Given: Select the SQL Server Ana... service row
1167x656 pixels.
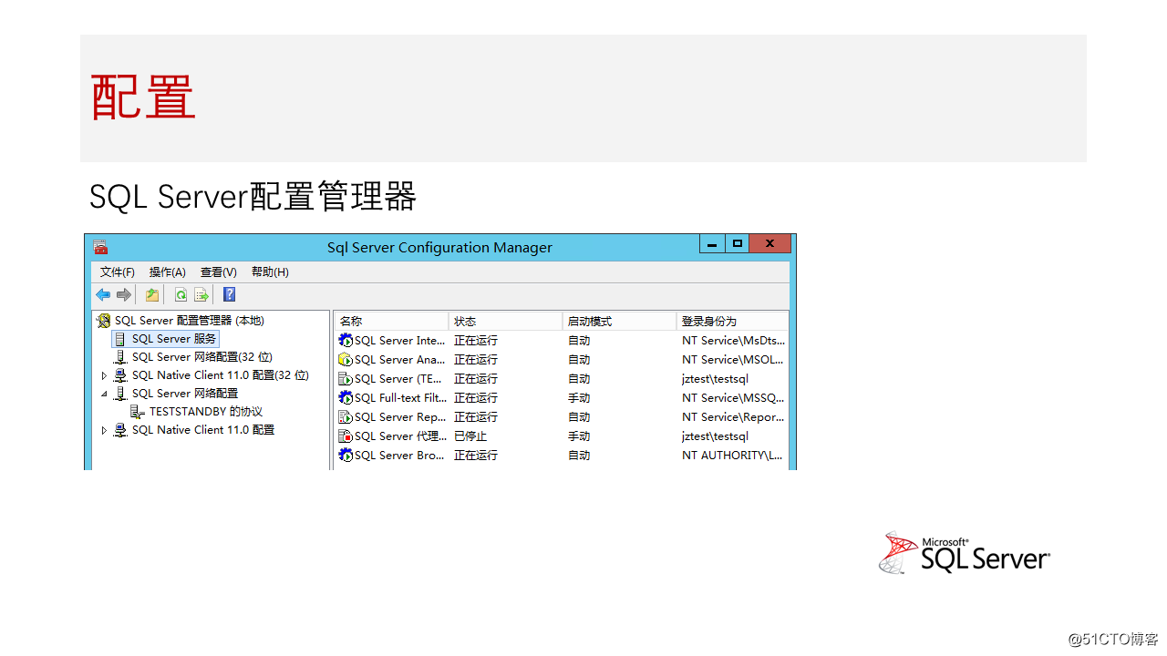Looking at the screenshot, I should coord(562,360).
